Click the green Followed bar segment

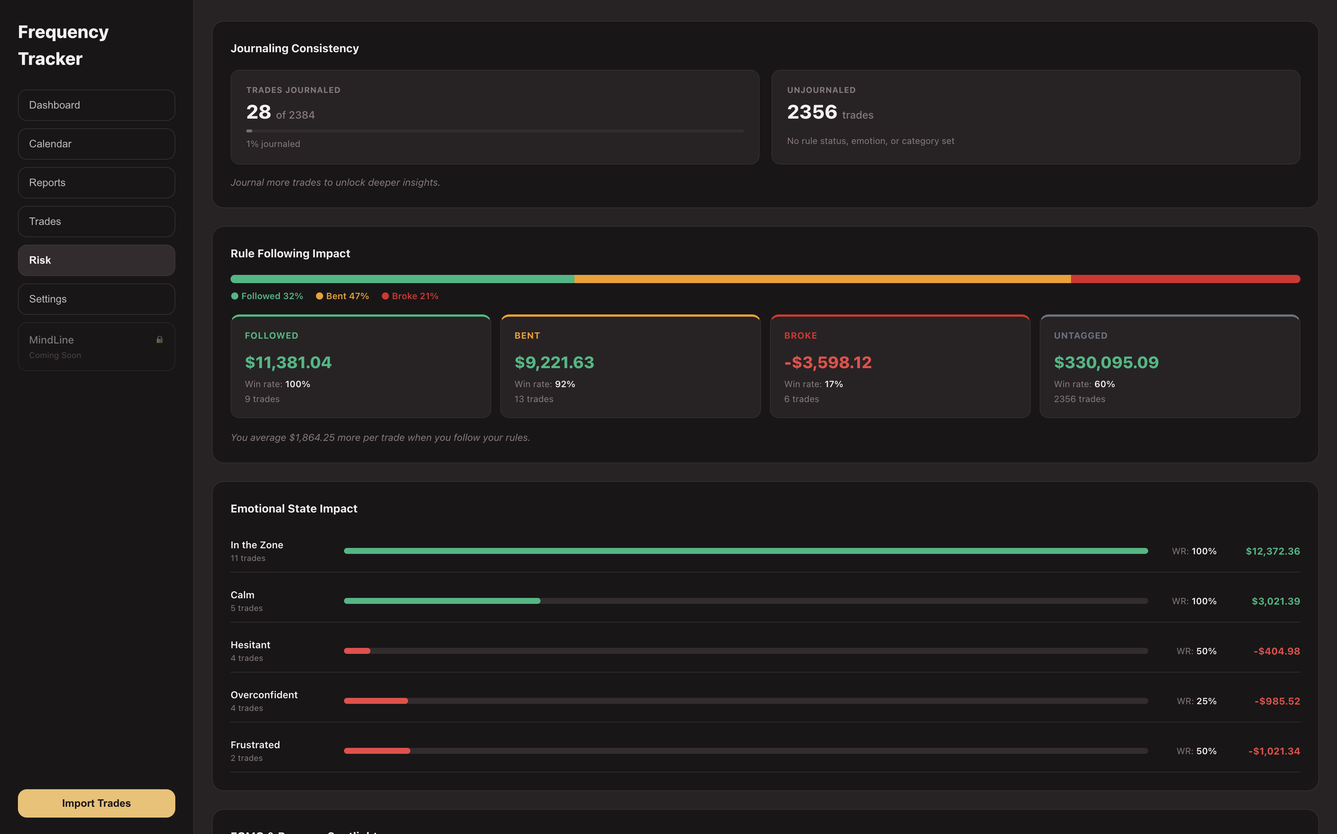402,279
